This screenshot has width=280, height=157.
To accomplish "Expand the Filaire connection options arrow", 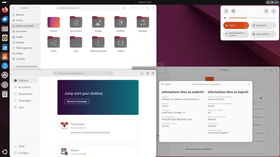I will (246, 25).
